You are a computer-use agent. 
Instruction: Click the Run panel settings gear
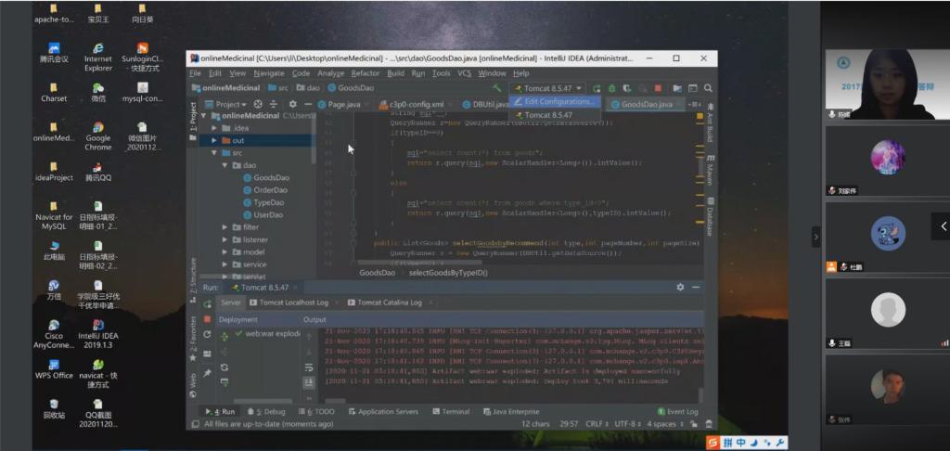coord(680,288)
